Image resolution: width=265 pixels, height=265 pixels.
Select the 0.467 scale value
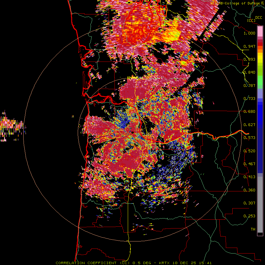(249, 164)
